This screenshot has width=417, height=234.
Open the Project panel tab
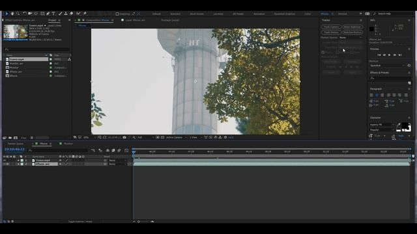[52, 20]
